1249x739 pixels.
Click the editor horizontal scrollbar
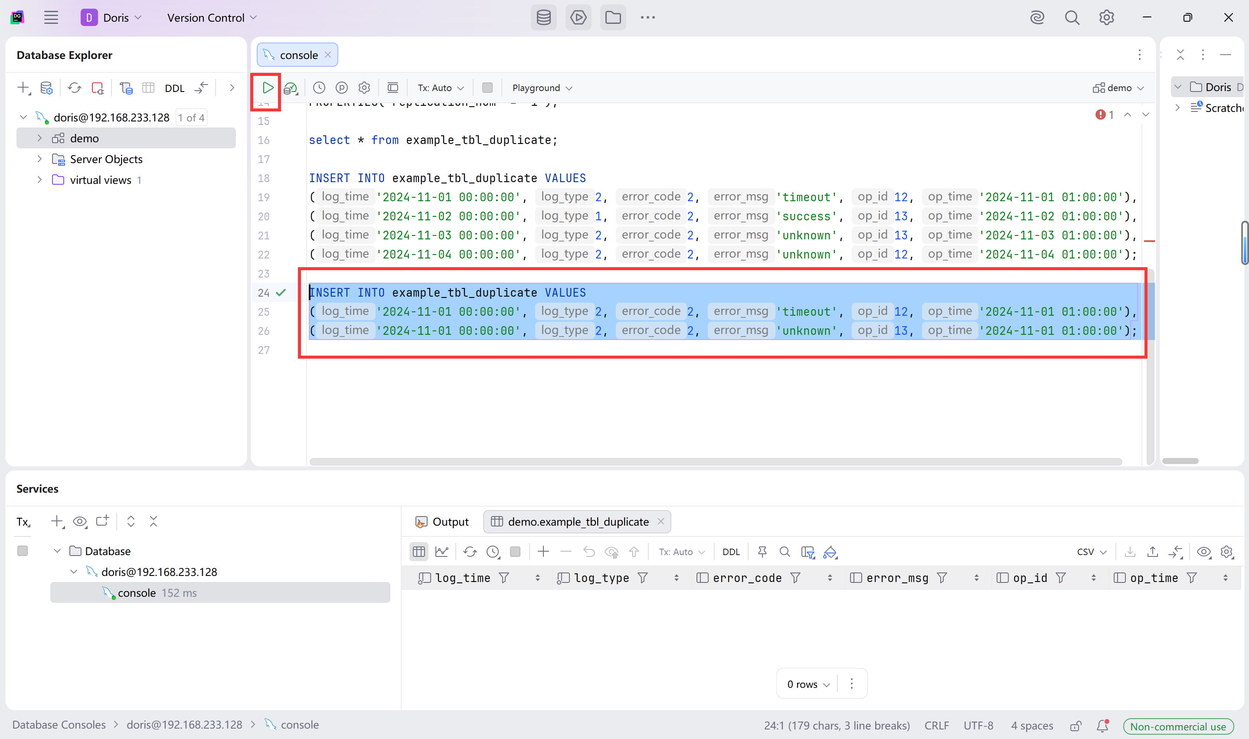pyautogui.click(x=715, y=461)
